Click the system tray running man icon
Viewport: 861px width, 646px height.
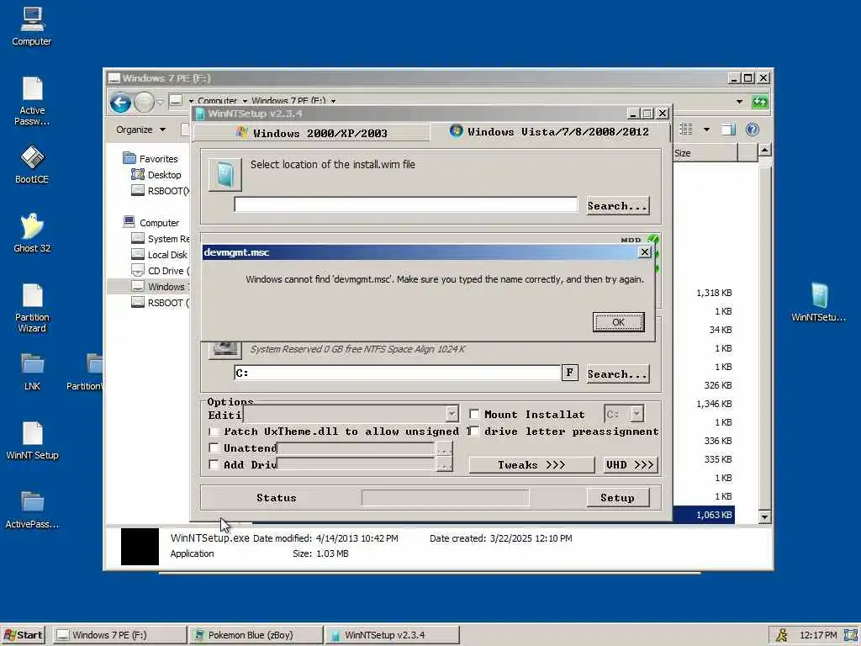pyautogui.click(x=781, y=635)
